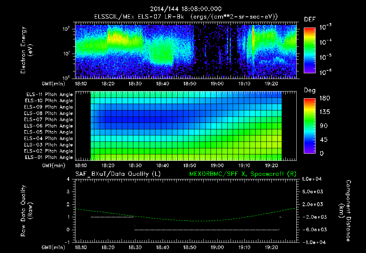The image size is (366, 253).
Task: Click the 10^-6 value on DEF scale
Action: coord(325,72)
